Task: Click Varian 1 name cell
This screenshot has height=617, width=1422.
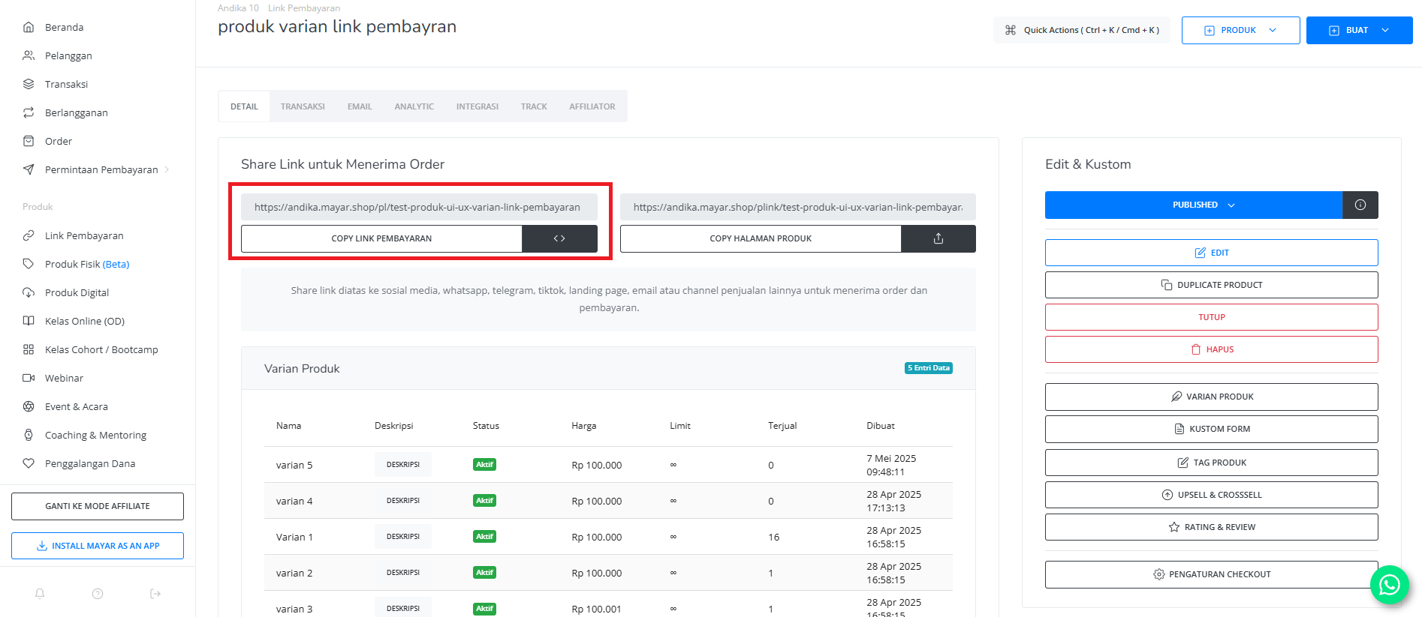Action: click(294, 537)
